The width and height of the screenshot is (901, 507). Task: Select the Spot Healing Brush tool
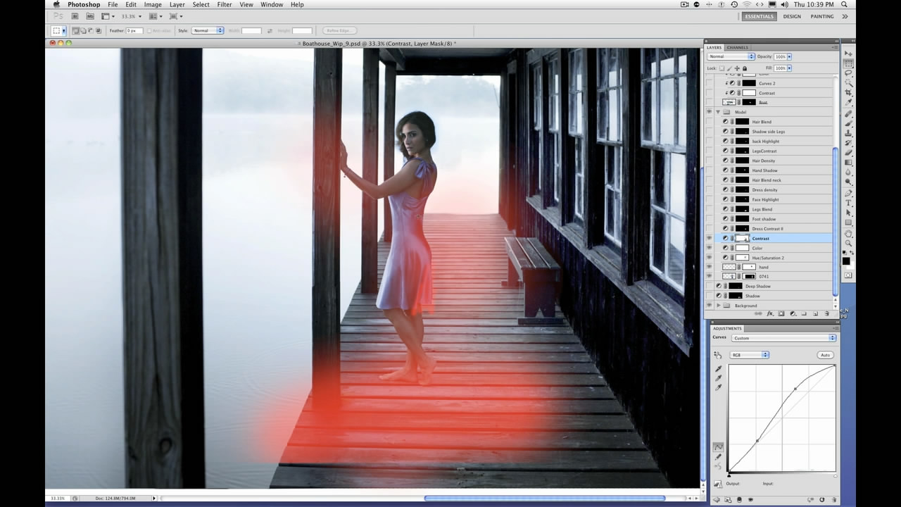848,113
